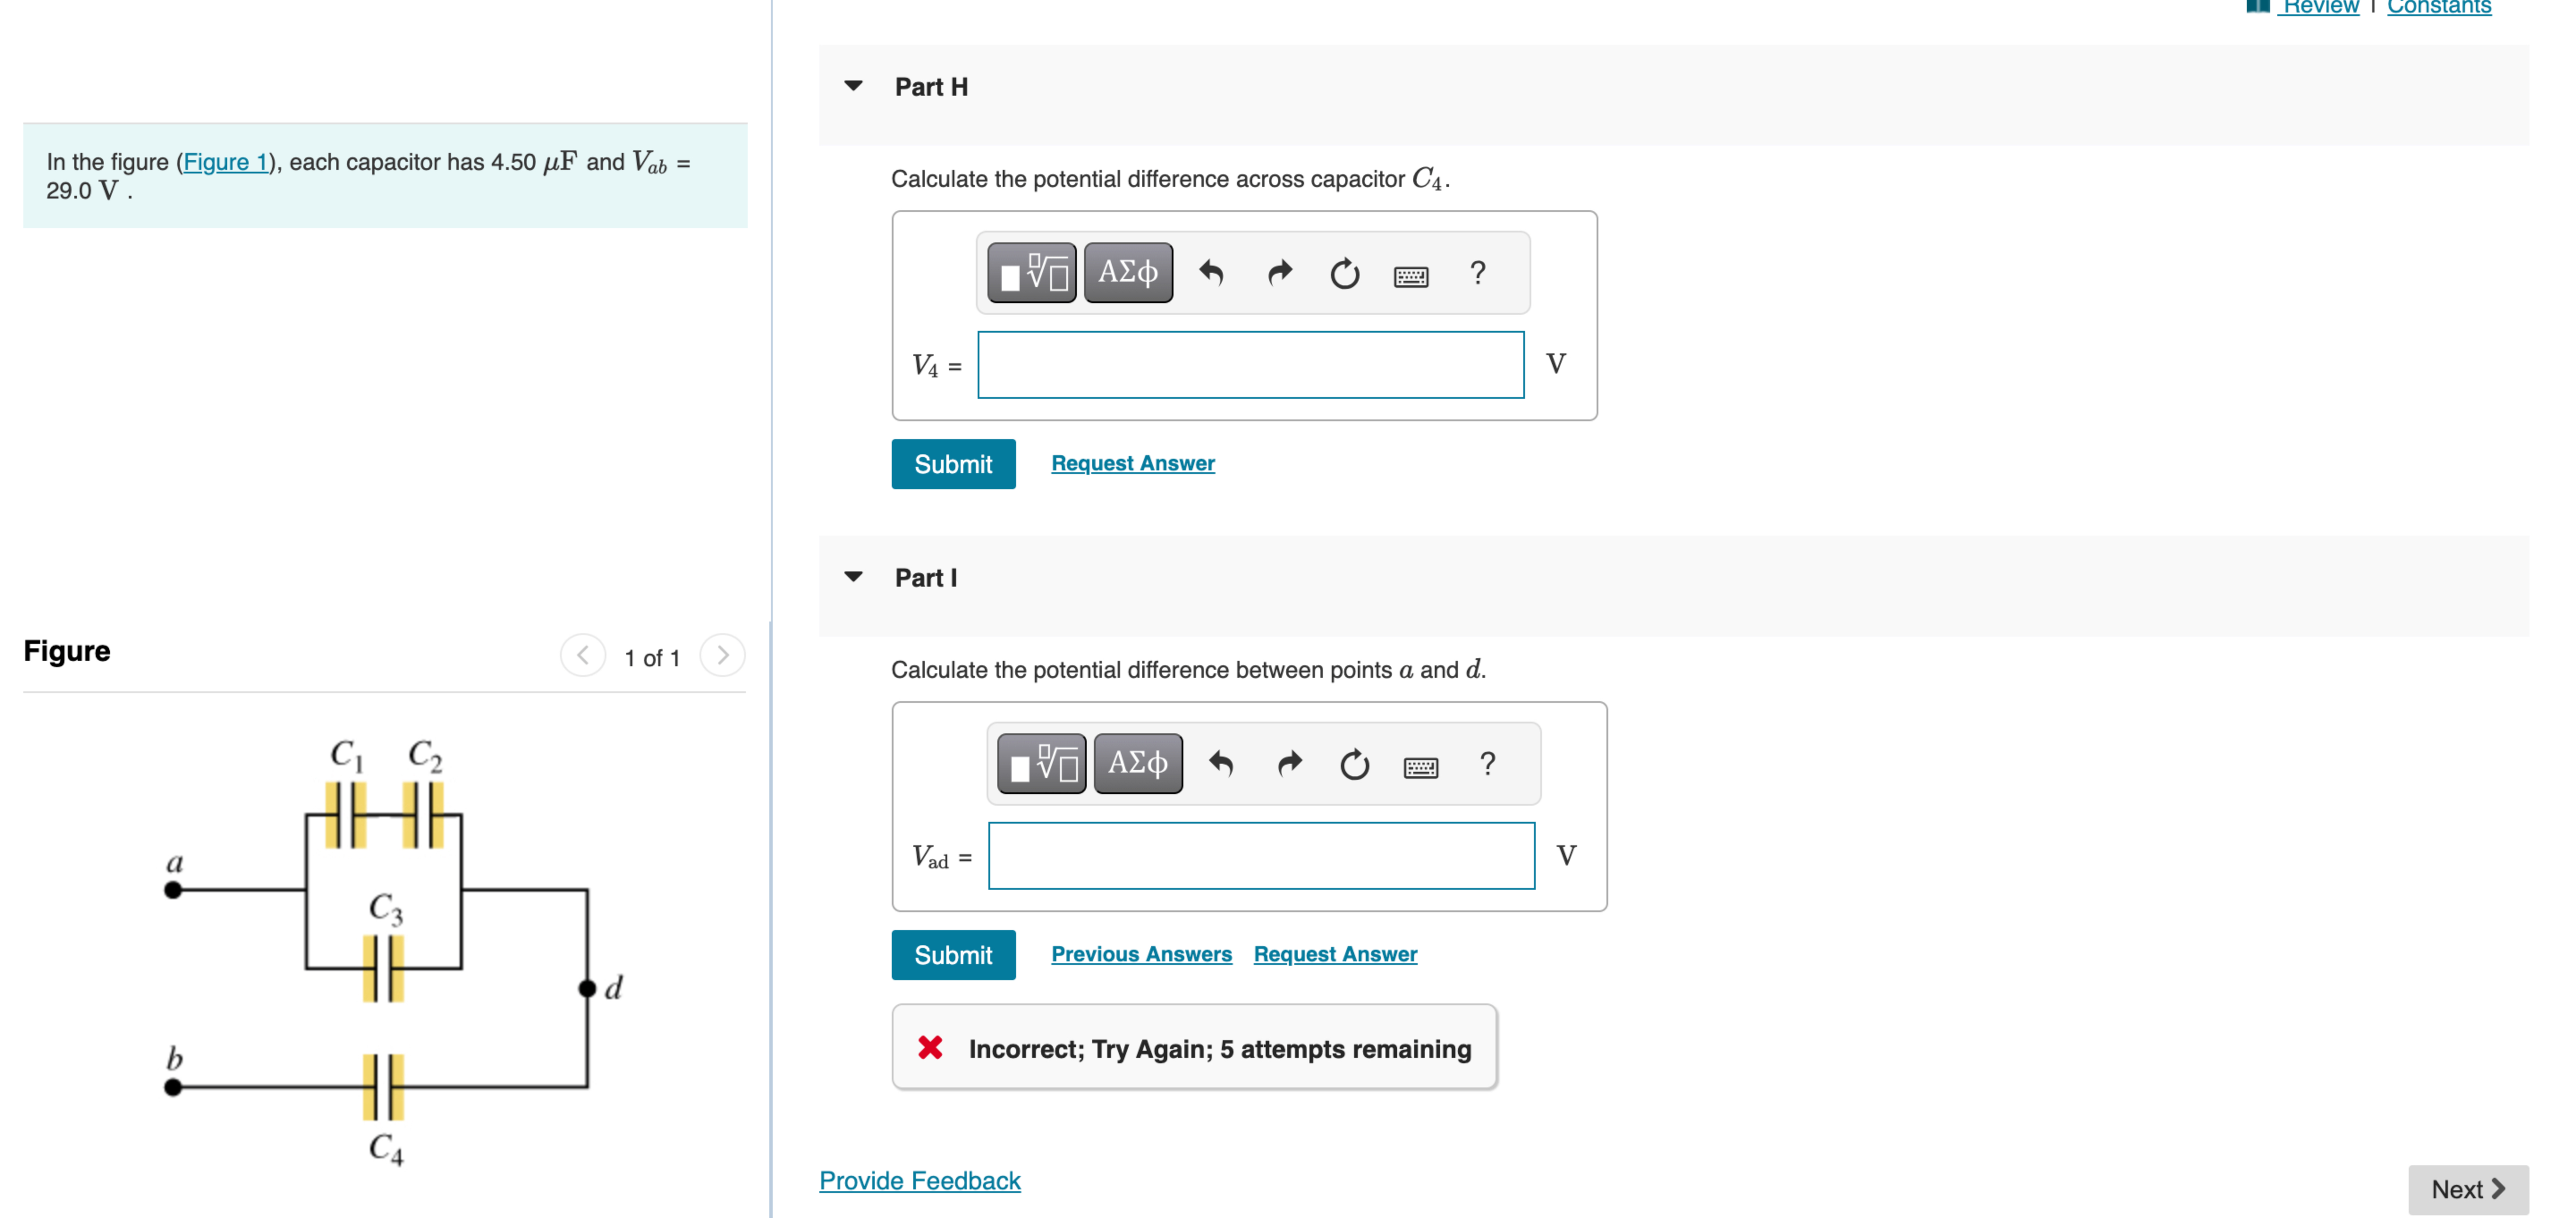Click Request Answer link for Part H
The width and height of the screenshot is (2576, 1218).
(x=1132, y=463)
